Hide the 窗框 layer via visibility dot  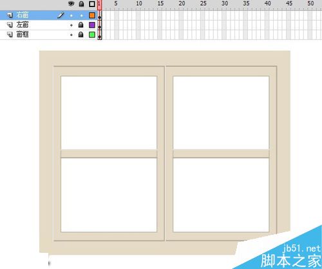71,35
